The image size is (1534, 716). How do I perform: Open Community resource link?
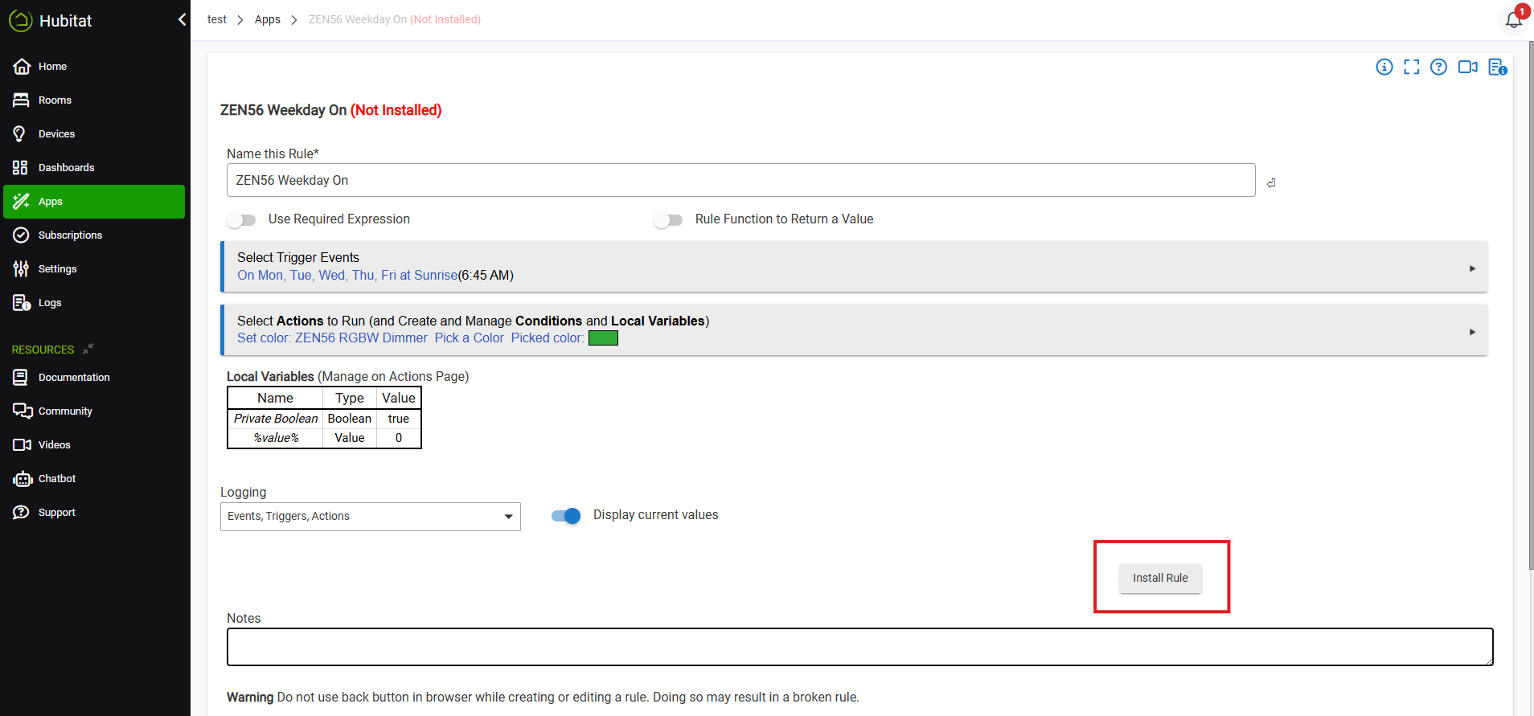(x=94, y=411)
